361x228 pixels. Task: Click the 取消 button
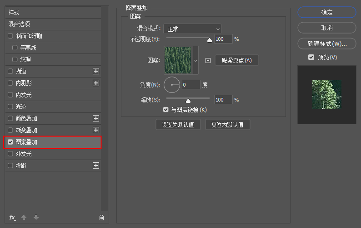pyautogui.click(x=327, y=28)
